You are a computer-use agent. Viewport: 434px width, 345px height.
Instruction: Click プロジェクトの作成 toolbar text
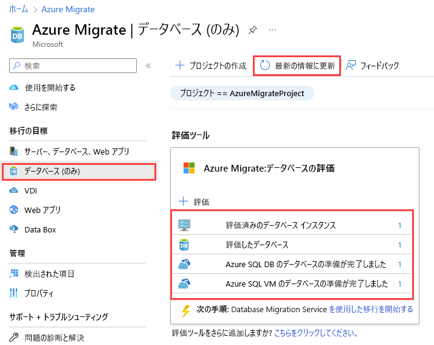coord(218,66)
